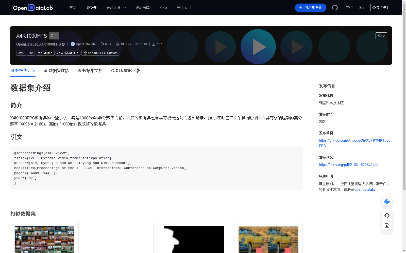Switch language to En

(x=362, y=8)
